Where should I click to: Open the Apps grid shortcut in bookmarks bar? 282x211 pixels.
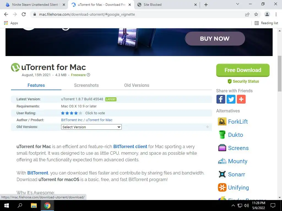[x=11, y=23]
